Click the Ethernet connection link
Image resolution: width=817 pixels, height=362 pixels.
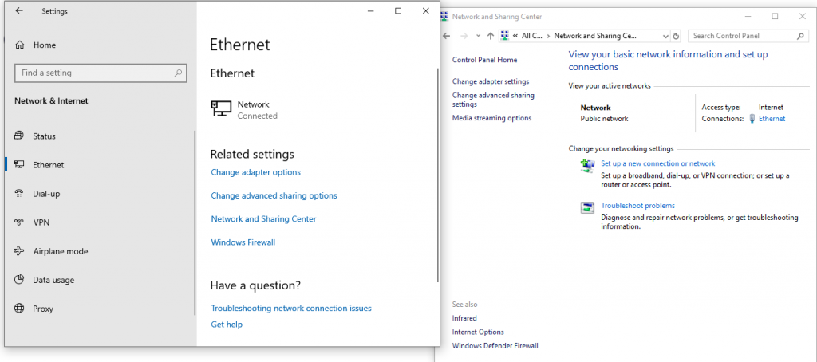point(772,119)
